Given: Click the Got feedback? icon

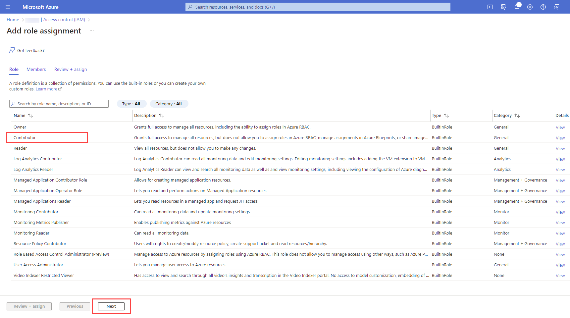Looking at the screenshot, I should pos(12,50).
